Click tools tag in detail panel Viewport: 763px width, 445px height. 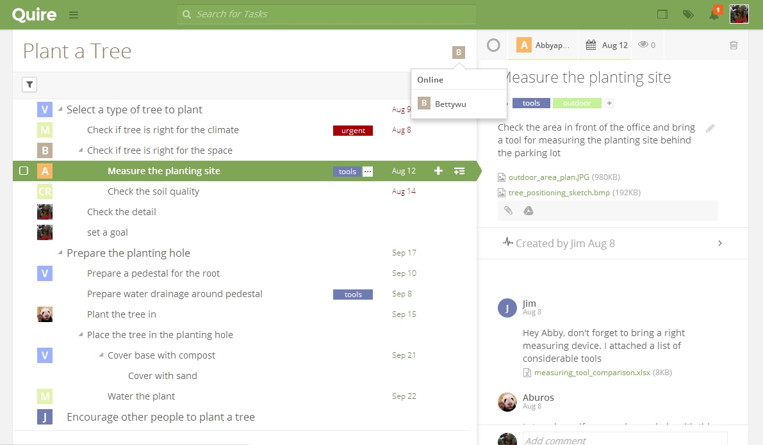pyautogui.click(x=531, y=103)
